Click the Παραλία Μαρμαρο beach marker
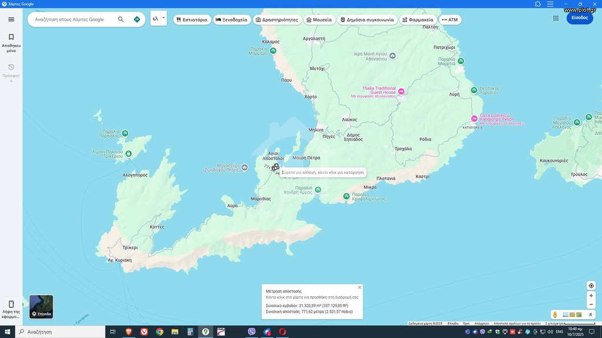The width and height of the screenshot is (602, 338). coord(273,50)
